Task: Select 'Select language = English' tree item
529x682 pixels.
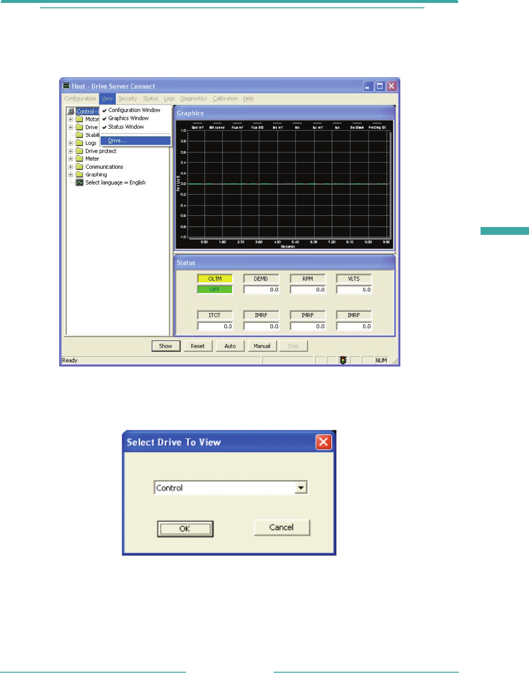Action: pos(115,182)
